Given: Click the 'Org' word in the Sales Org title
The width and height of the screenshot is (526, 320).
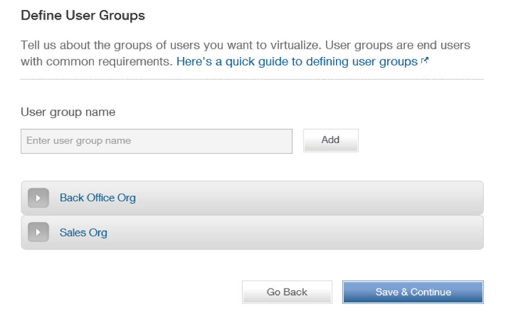Looking at the screenshot, I should click(x=98, y=233).
